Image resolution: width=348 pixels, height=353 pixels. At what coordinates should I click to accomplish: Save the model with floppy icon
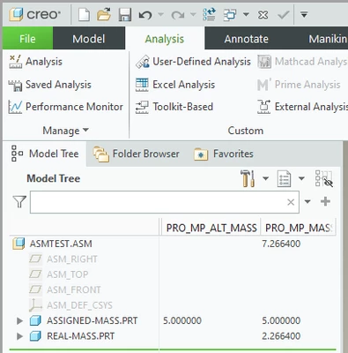click(125, 14)
